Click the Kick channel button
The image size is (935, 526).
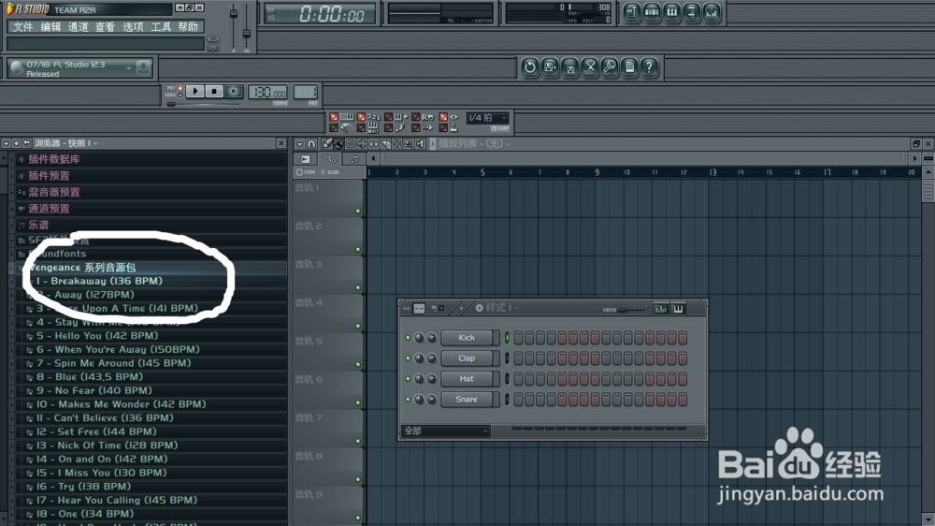(x=467, y=338)
